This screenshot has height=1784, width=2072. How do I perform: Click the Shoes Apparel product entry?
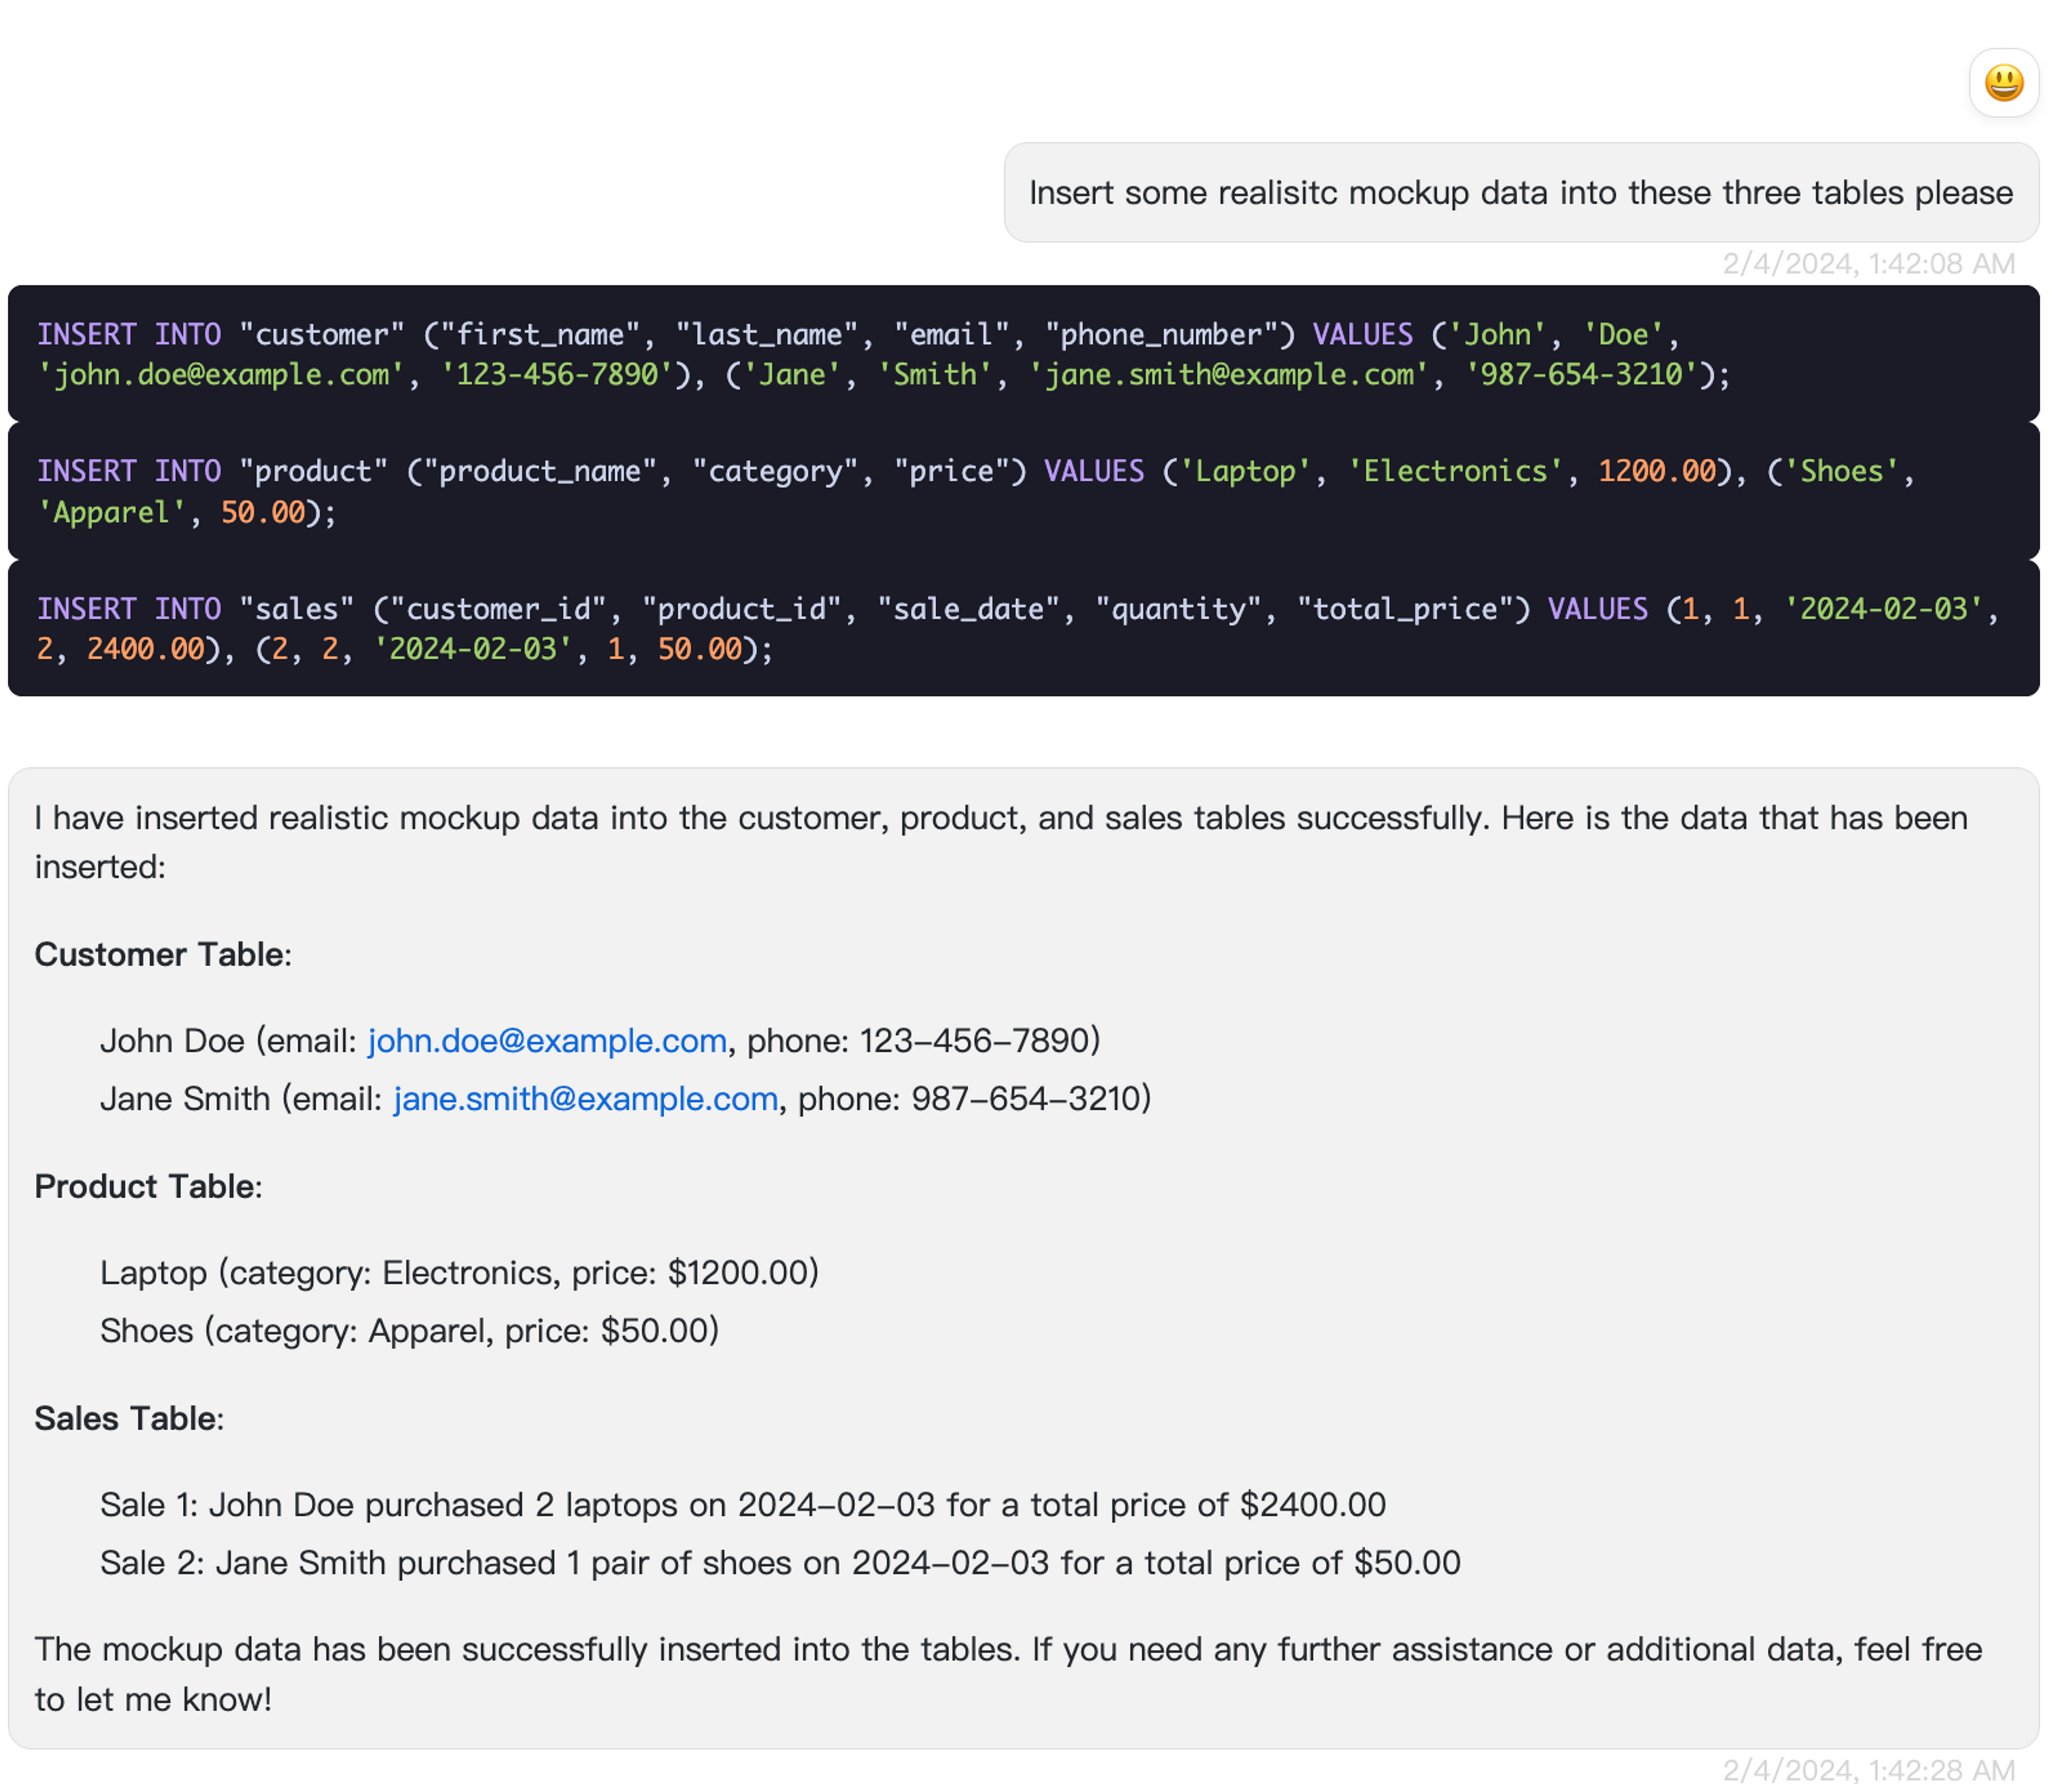(x=409, y=1331)
